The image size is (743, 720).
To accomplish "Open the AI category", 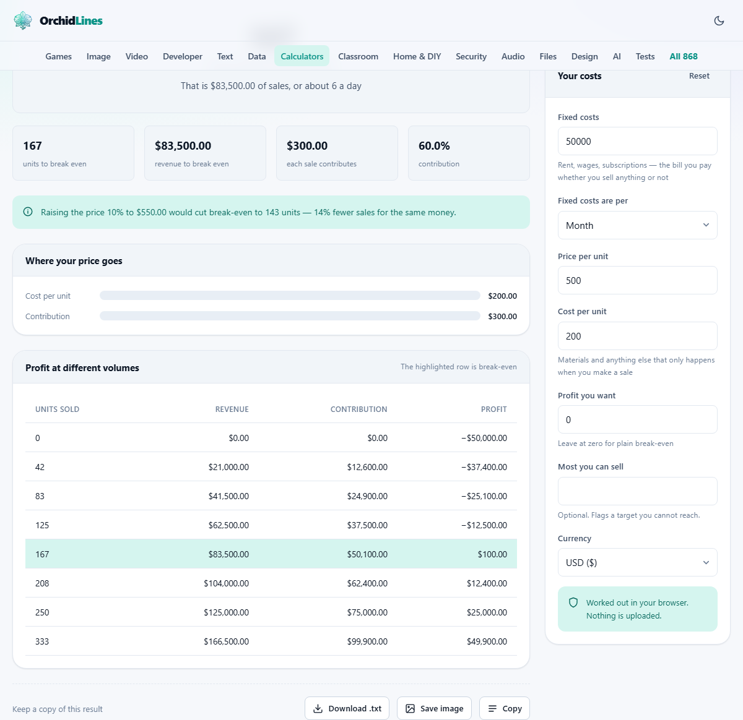I will (617, 56).
